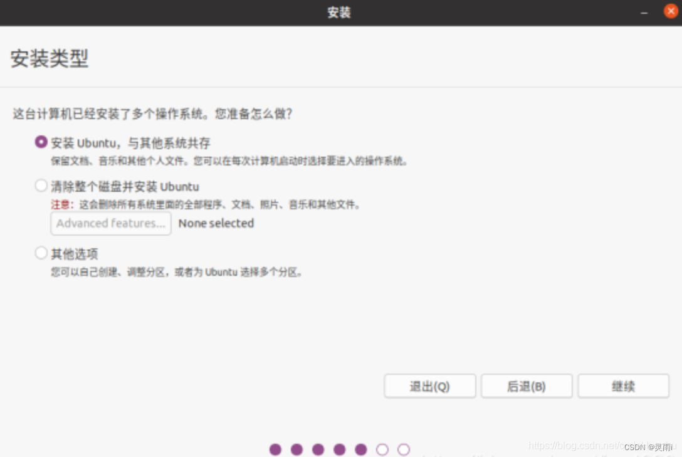Select install Ubuntu alongside other systems option
682x457 pixels.
[x=41, y=142]
